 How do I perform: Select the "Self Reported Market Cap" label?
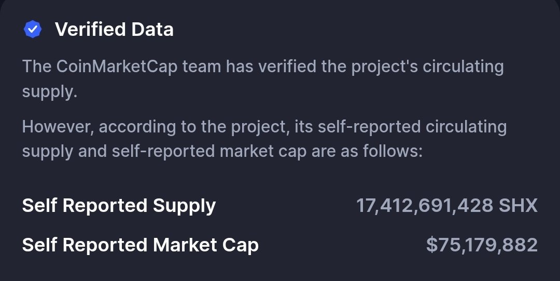140,245
